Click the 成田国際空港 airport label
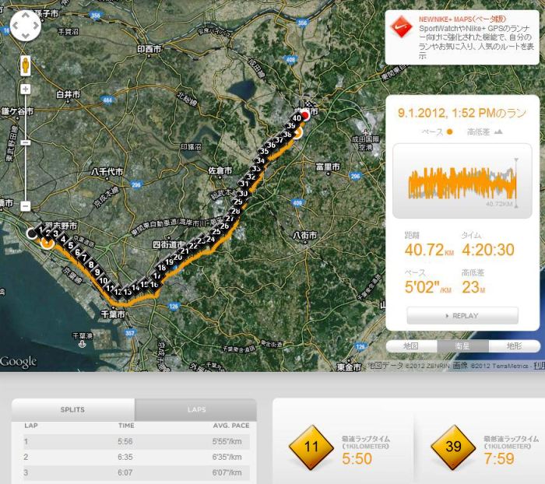The width and height of the screenshot is (545, 484). pos(366,143)
